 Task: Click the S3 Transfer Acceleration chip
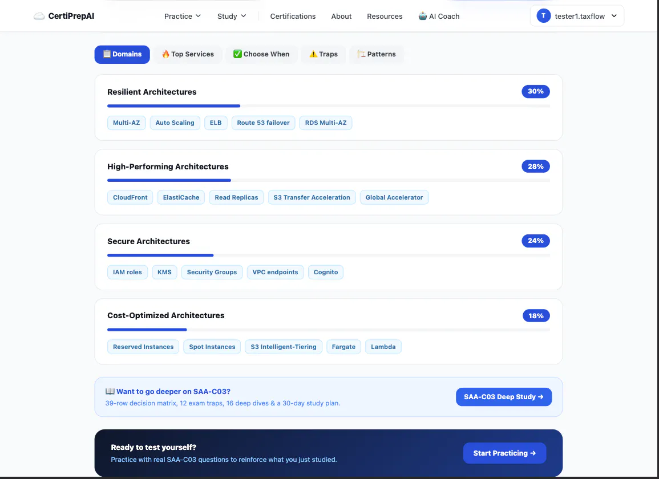[312, 197]
